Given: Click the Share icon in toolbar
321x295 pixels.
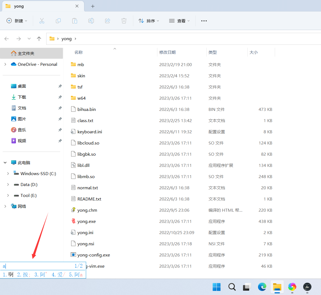Looking at the screenshot, I should (108, 21).
